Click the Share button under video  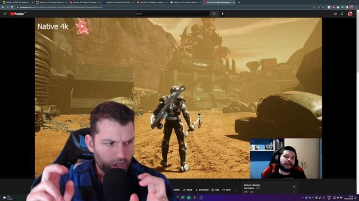click(187, 190)
